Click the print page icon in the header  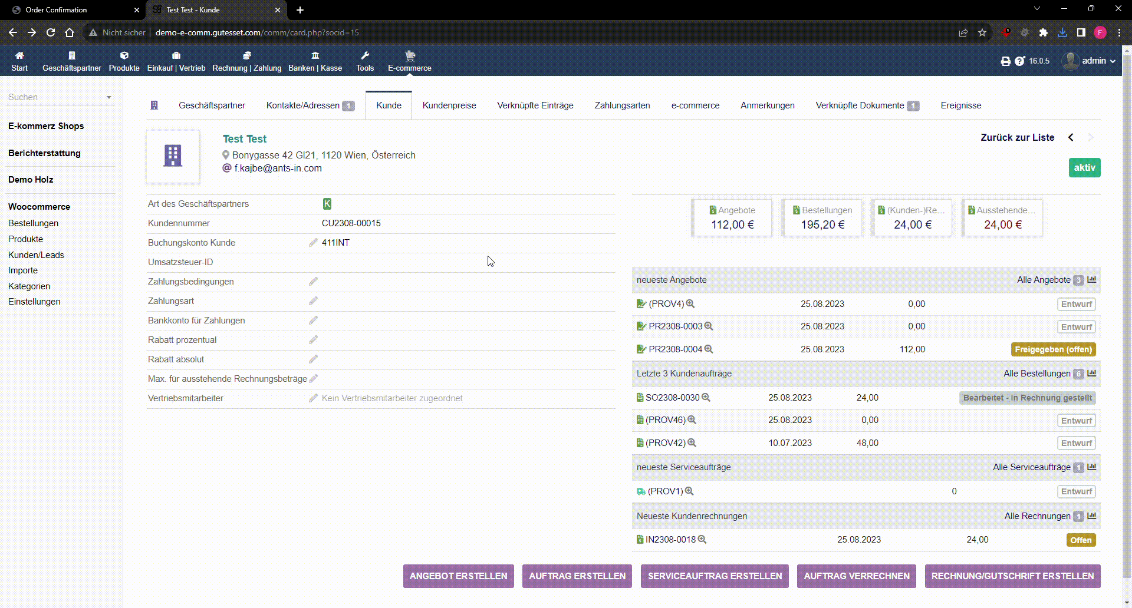point(1006,61)
